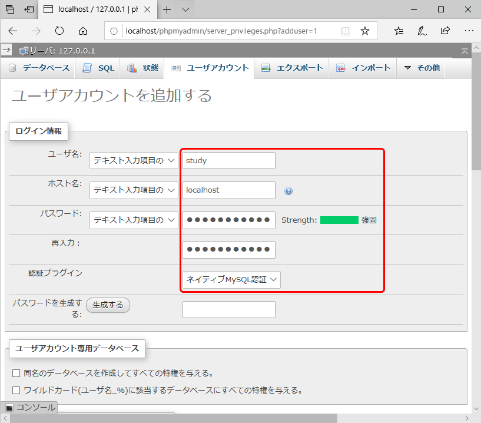Screen dimensions: 481x423
Task: Open the user name input type dropdown
Action: (x=134, y=160)
